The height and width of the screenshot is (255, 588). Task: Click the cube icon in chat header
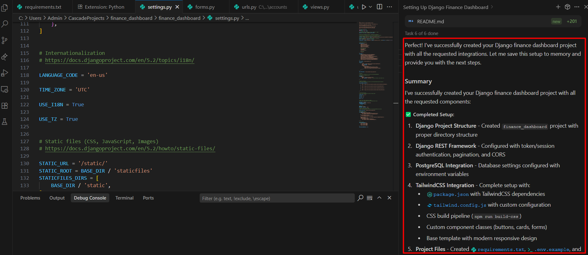pos(568,7)
